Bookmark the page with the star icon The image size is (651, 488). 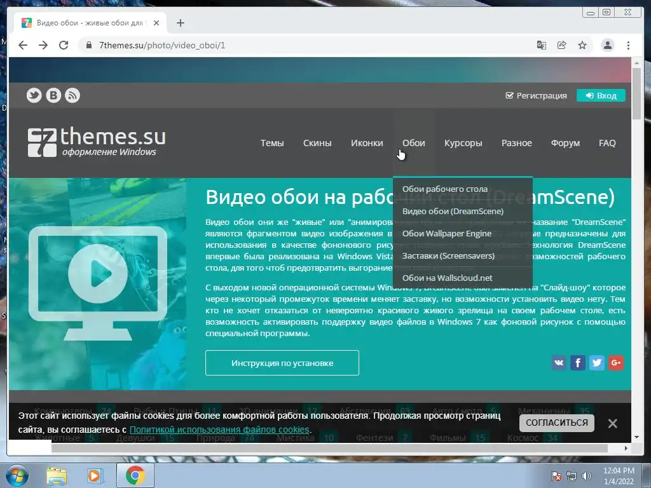582,45
